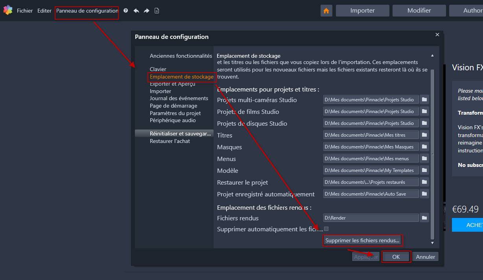Click the Annuler button
Image resolution: width=483 pixels, height=280 pixels.
point(426,257)
